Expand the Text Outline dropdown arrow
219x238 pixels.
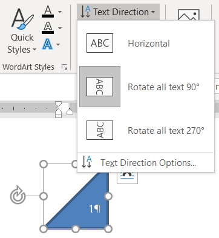coord(60,28)
